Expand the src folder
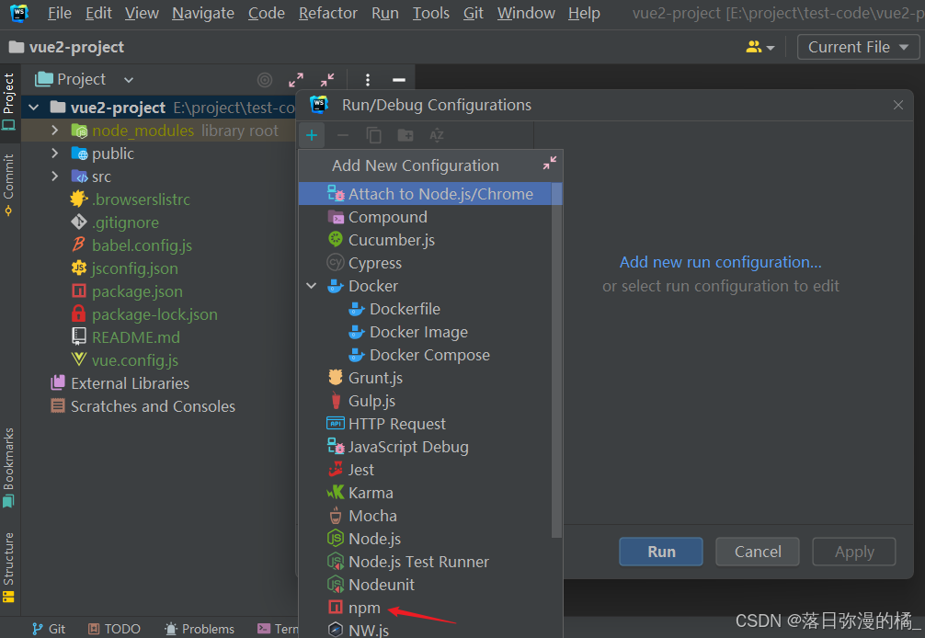 pyautogui.click(x=55, y=176)
